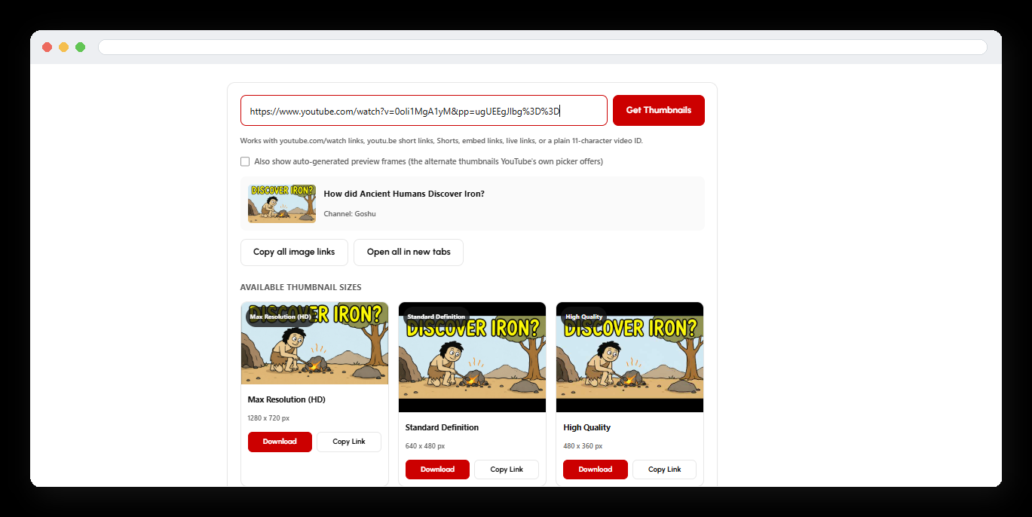The image size is (1032, 517).
Task: Click the 'AVAILABLE THUMBNAIL SIZES' heading
Action: tap(301, 287)
